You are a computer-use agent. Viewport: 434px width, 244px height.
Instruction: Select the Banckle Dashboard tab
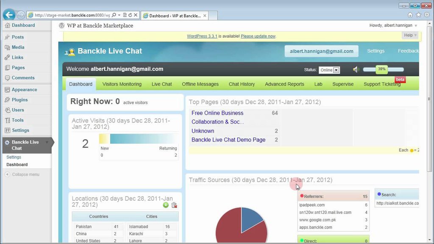[81, 84]
